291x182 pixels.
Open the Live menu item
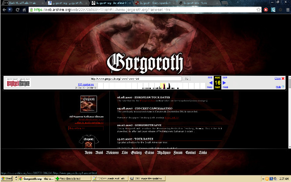[125, 152]
